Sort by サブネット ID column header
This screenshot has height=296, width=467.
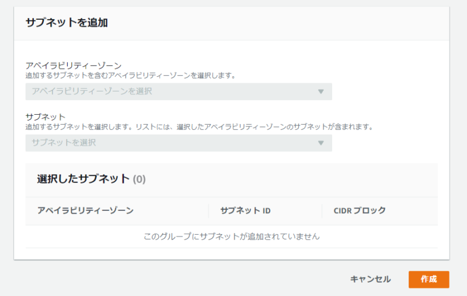coord(245,210)
